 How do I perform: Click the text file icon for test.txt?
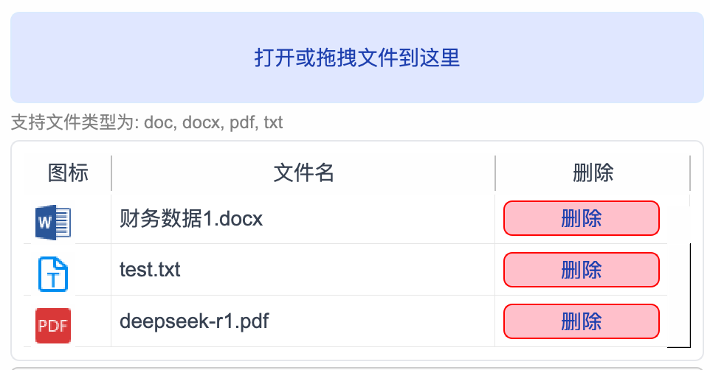point(53,274)
